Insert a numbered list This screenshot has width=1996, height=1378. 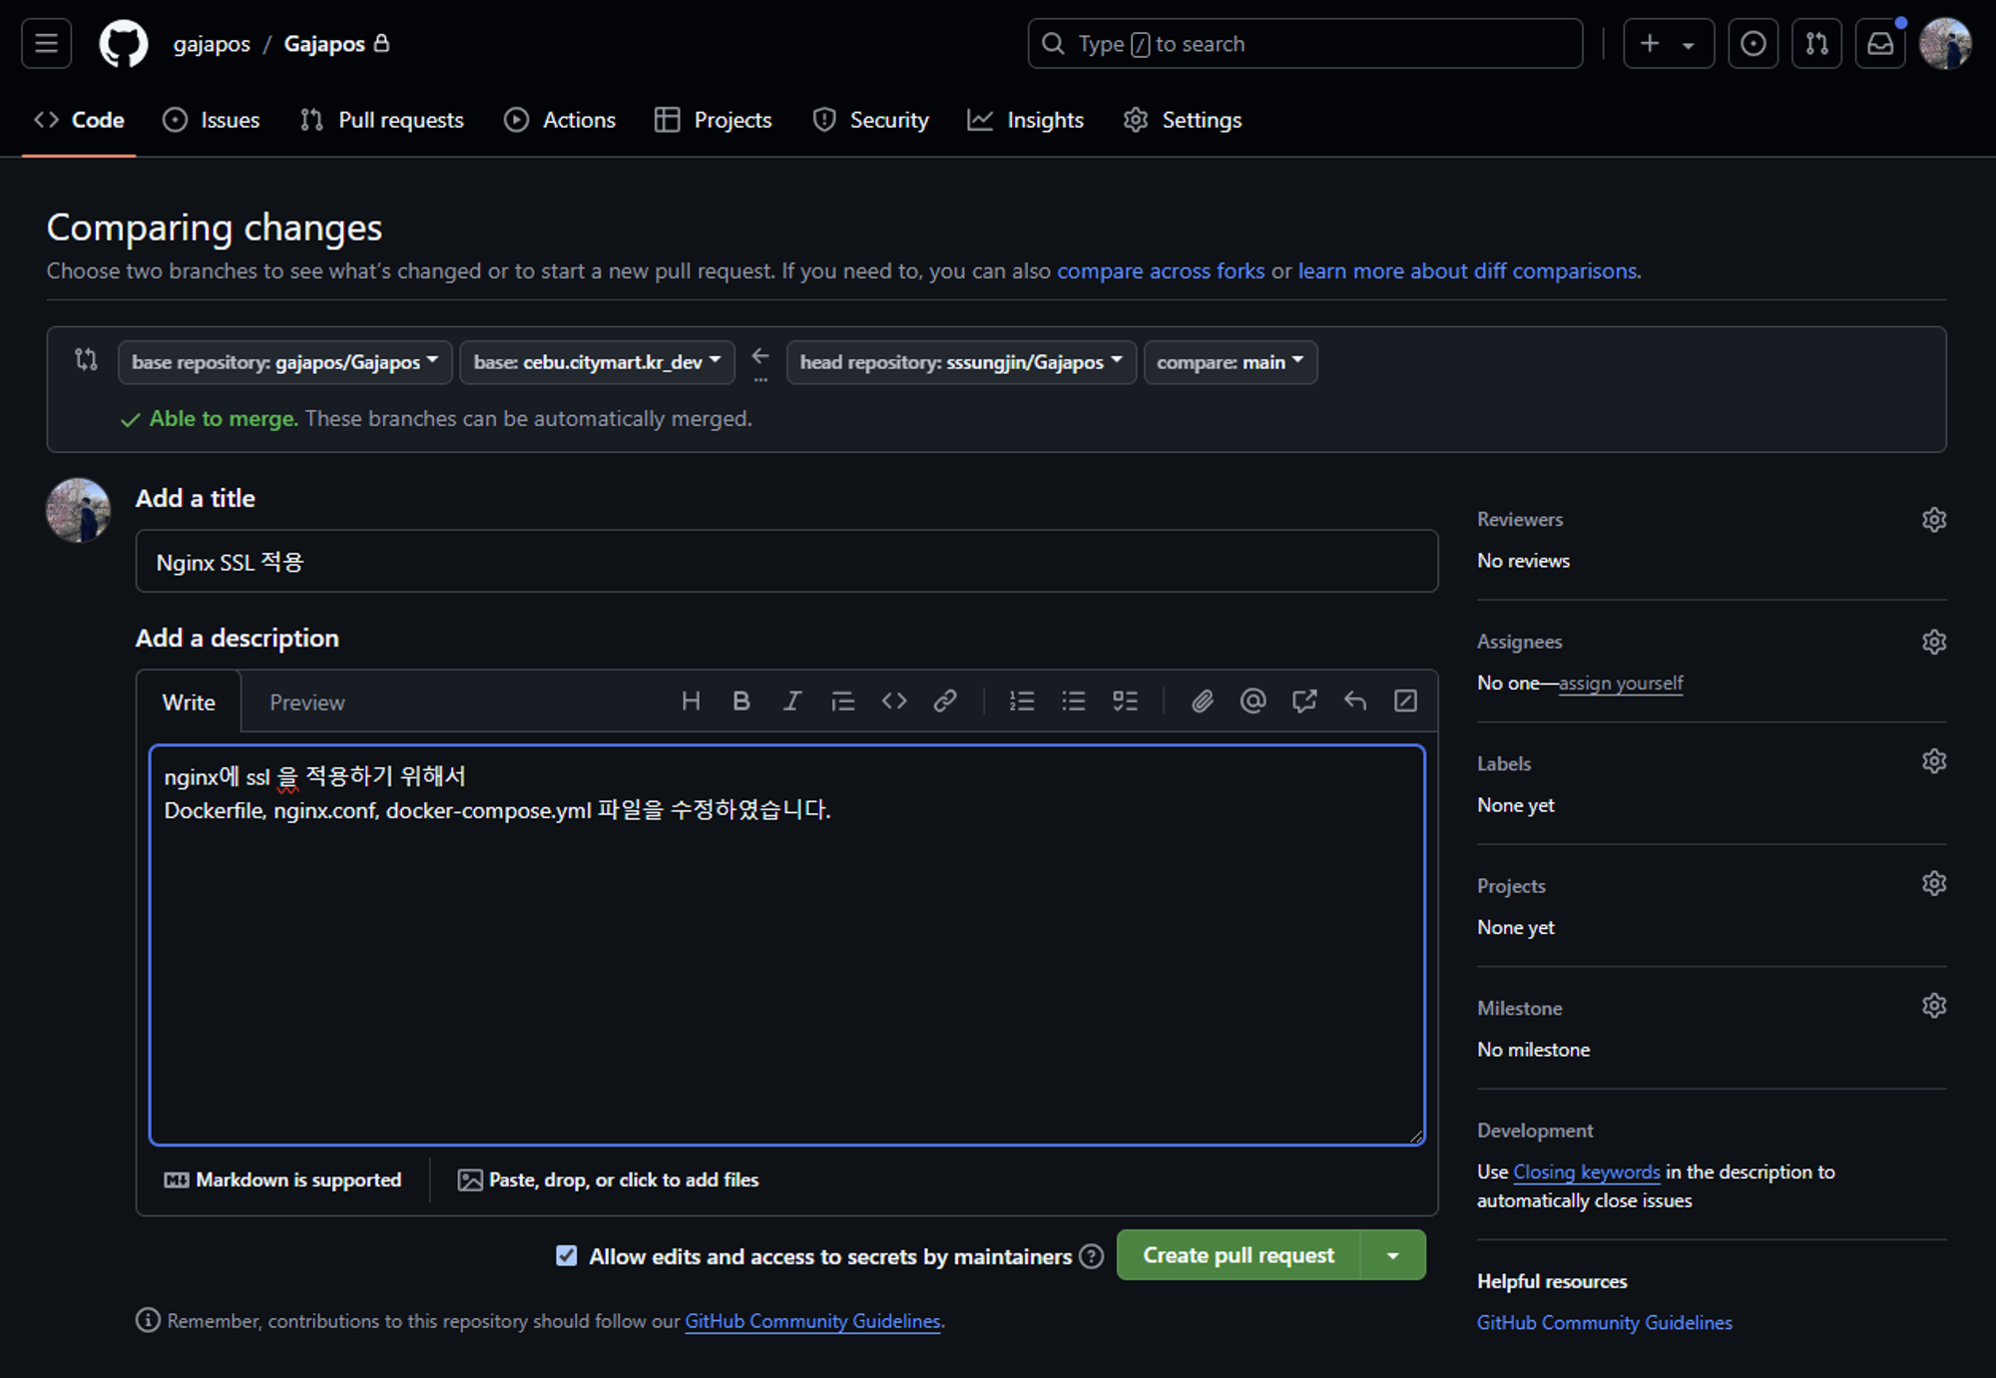click(x=1021, y=701)
